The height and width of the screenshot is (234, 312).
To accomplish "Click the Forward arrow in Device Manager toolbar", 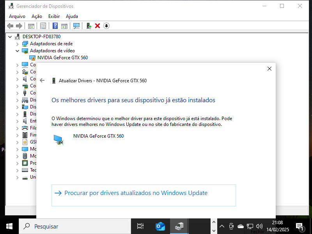I will [x=19, y=26].
